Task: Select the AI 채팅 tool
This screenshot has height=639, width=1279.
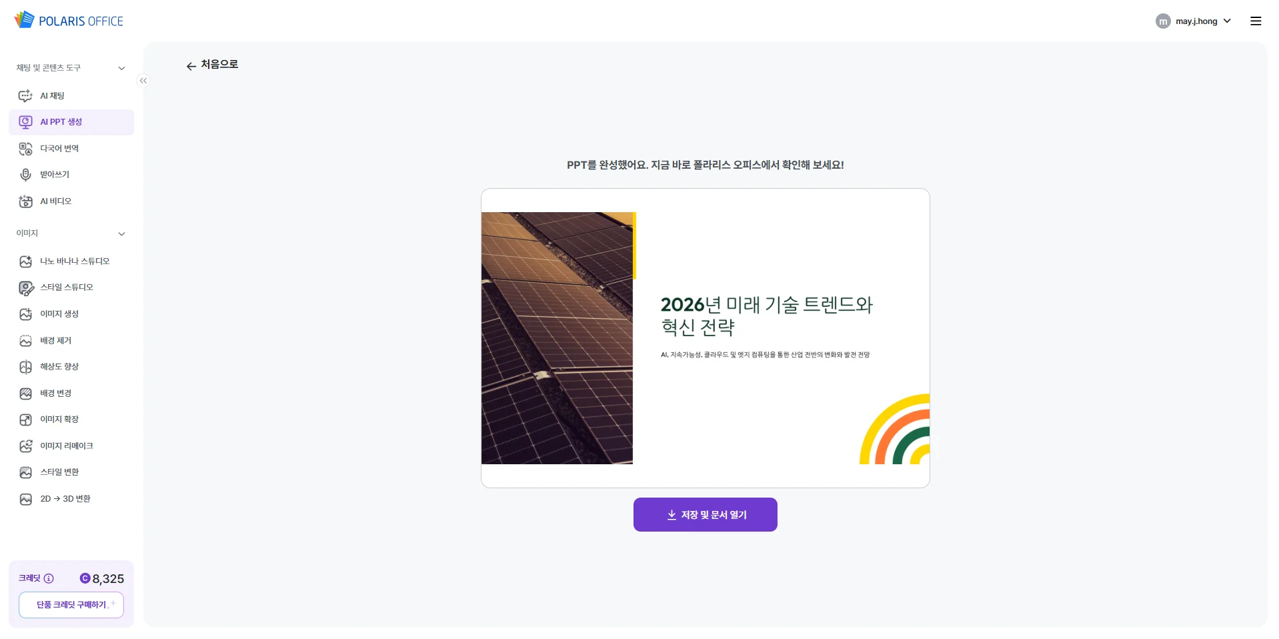Action: (52, 95)
